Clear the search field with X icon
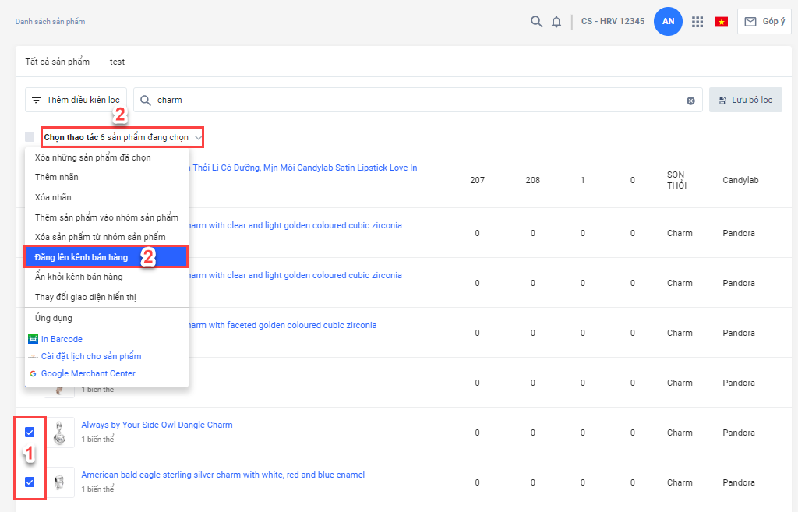This screenshot has height=512, width=798. (x=690, y=101)
